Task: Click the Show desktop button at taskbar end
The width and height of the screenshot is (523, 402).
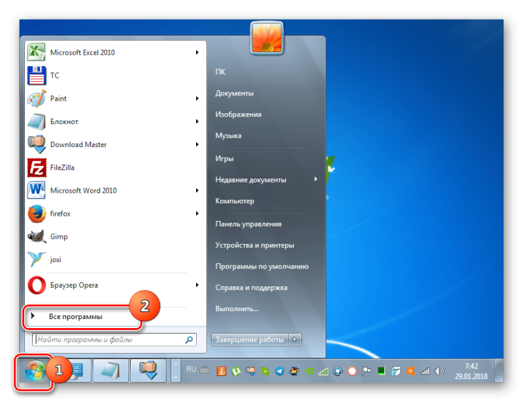Action: click(x=499, y=371)
